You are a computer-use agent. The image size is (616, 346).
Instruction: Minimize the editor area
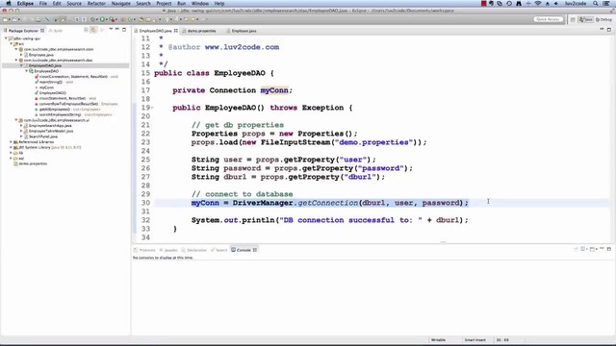coord(602,30)
